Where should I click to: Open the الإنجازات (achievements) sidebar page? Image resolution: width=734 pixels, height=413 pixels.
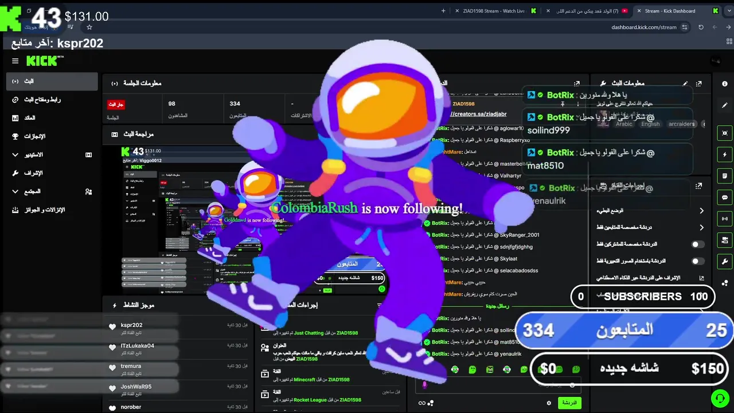coord(52,137)
